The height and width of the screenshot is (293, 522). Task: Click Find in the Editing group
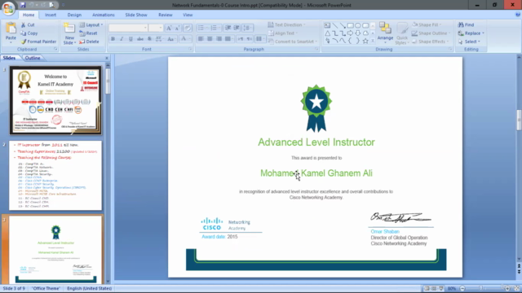[x=466, y=25]
